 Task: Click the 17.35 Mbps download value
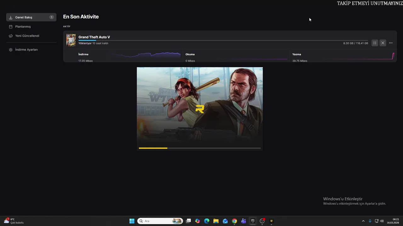coord(85,61)
